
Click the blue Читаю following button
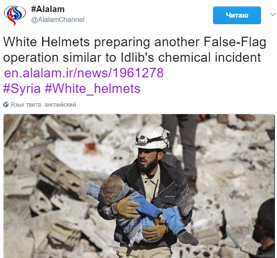click(237, 15)
